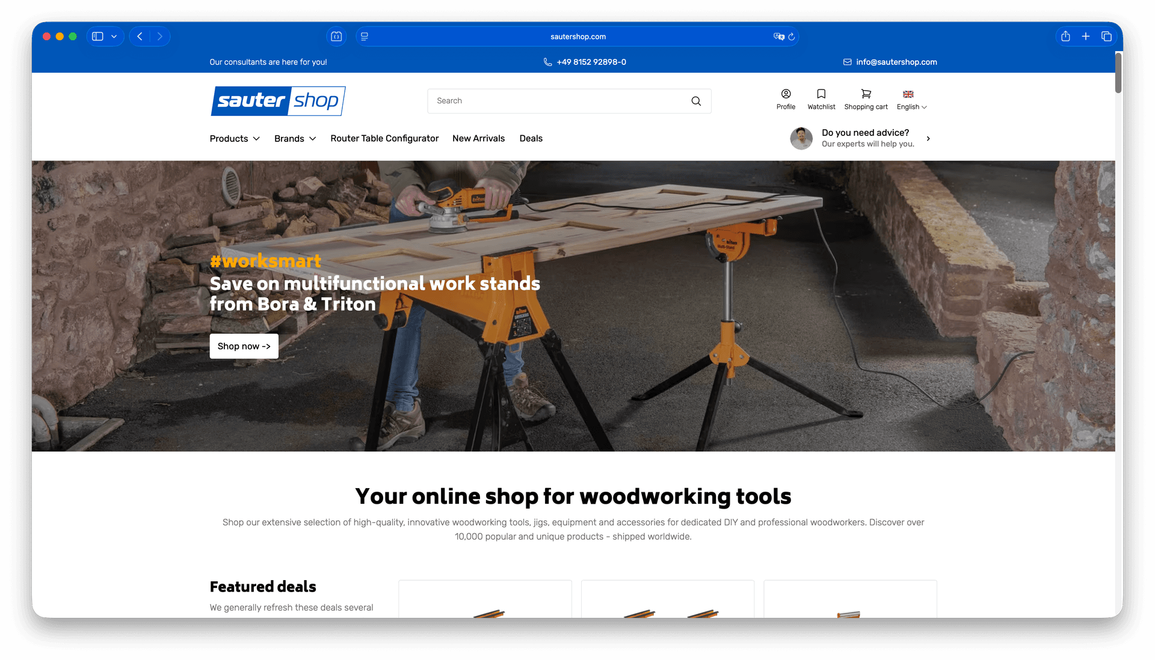Screen dimensions: 1155x660
Task: Expand the Brands dropdown menu
Action: tap(295, 139)
